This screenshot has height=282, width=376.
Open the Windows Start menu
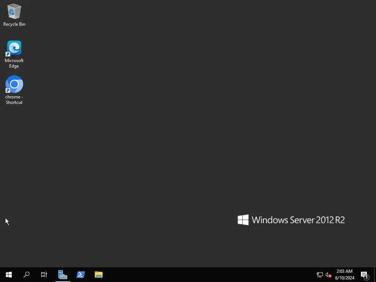9,275
